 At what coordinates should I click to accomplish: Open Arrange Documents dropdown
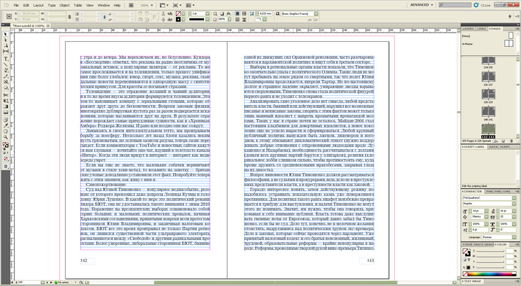tap(190, 6)
